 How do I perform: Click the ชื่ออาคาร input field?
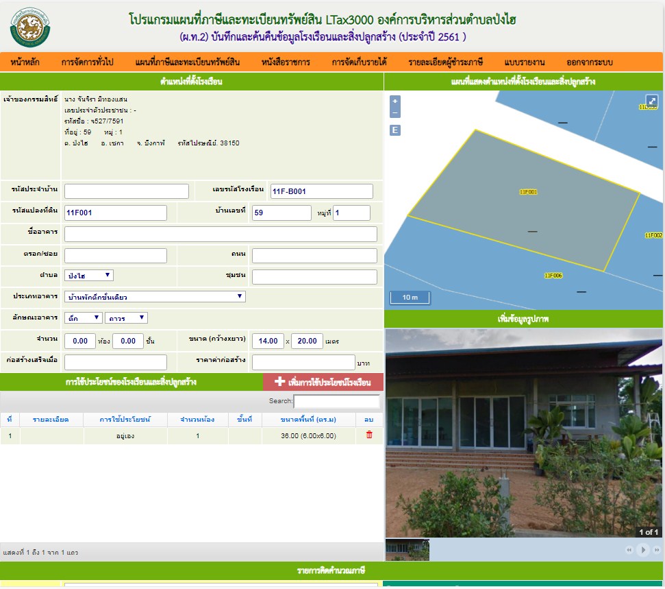(221, 234)
